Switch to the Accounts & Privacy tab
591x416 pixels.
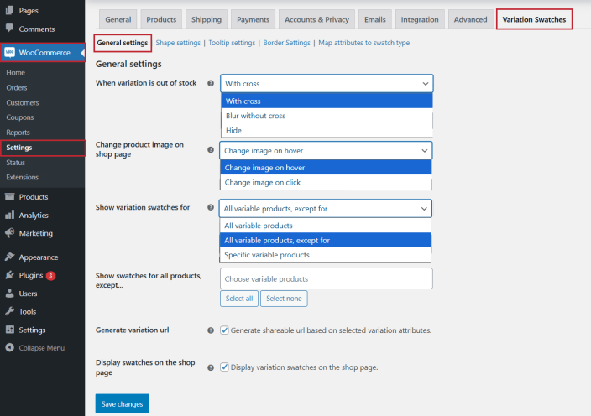coord(315,19)
